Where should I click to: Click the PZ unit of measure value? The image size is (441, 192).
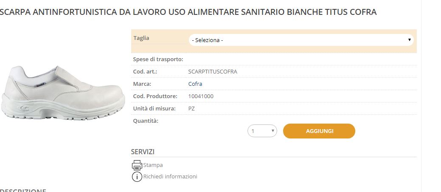tap(192, 108)
